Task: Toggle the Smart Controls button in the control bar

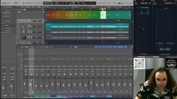Action: (13, 3)
